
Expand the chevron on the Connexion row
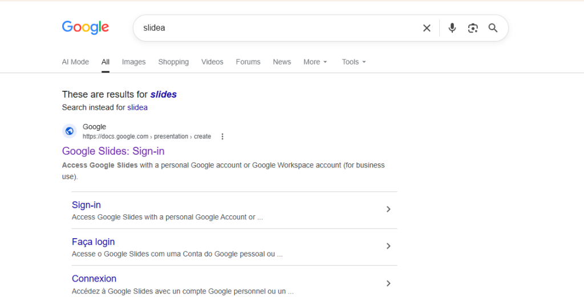click(x=388, y=283)
